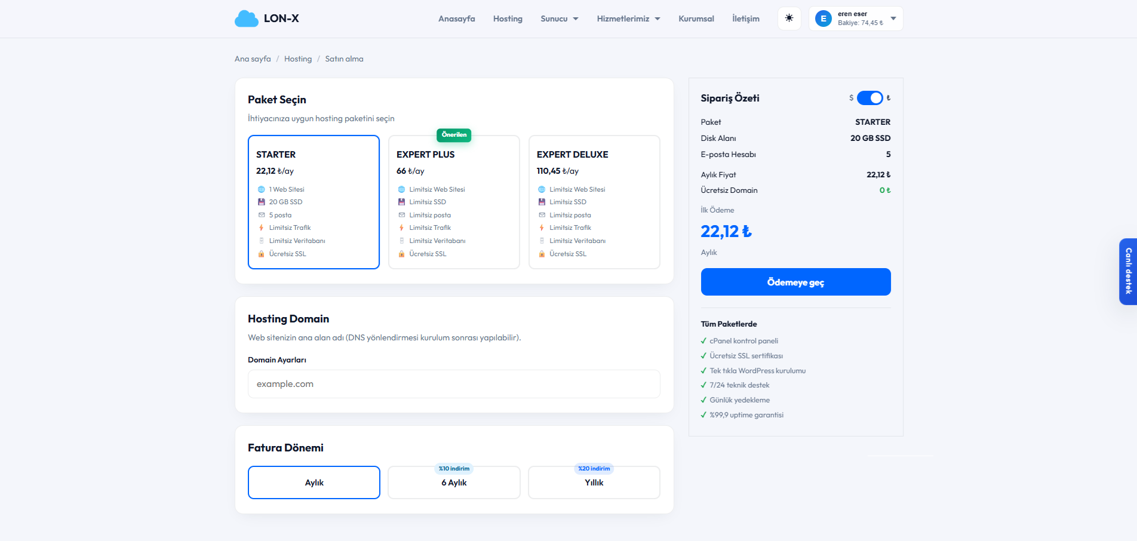Viewport: 1137px width, 541px height.
Task: Click the Bakiye: 74,45 ₺ balance text
Action: 861,23
